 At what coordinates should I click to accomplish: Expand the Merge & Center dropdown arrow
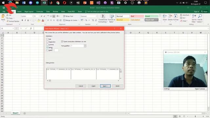point(79,20)
